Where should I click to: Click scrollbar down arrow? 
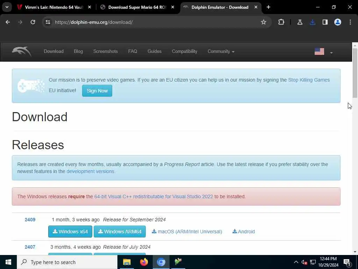pyautogui.click(x=355, y=252)
